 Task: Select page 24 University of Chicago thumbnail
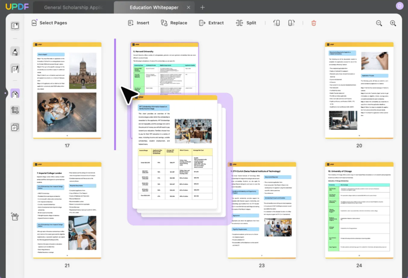tap(359, 210)
